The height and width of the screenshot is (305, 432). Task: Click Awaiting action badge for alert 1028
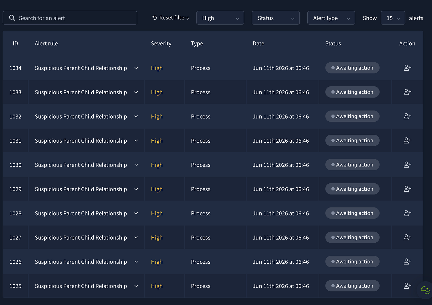[x=352, y=213]
